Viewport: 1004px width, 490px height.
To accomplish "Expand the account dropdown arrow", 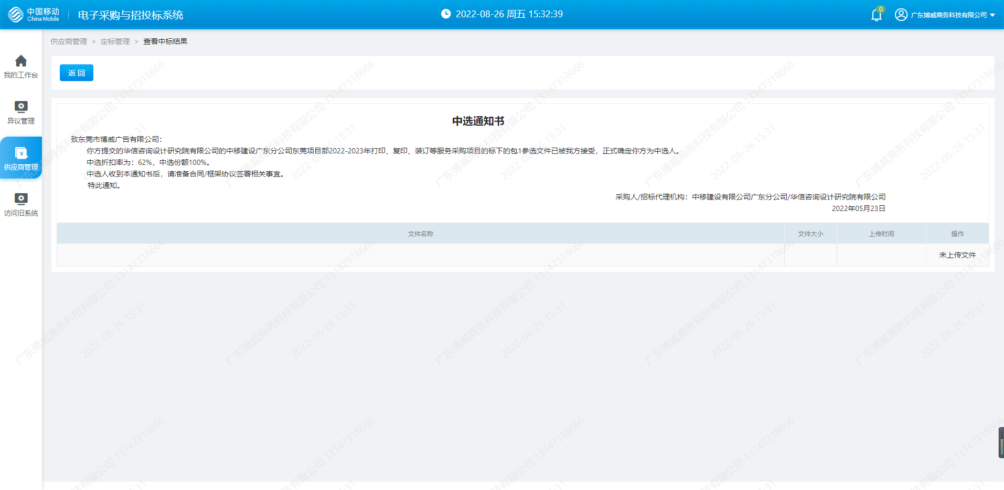I will pyautogui.click(x=992, y=15).
